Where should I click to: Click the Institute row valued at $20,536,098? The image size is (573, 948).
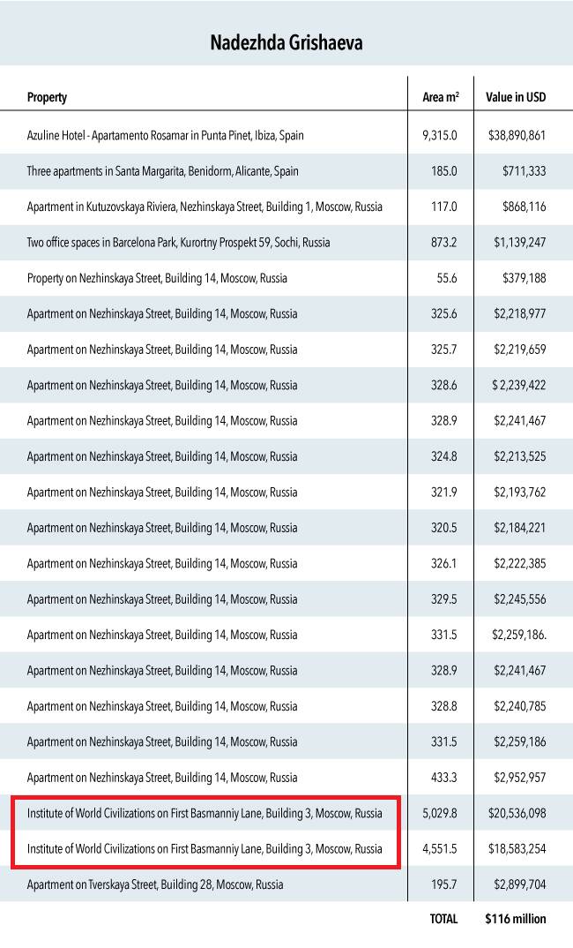pyautogui.click(x=205, y=813)
